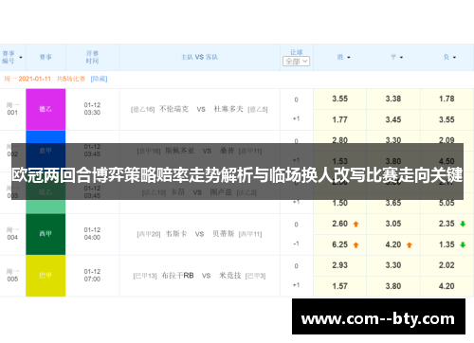Image resolution: width=474 pixels, height=343 pixels.
Task: Click the 赛事 column header
Action: click(46, 57)
